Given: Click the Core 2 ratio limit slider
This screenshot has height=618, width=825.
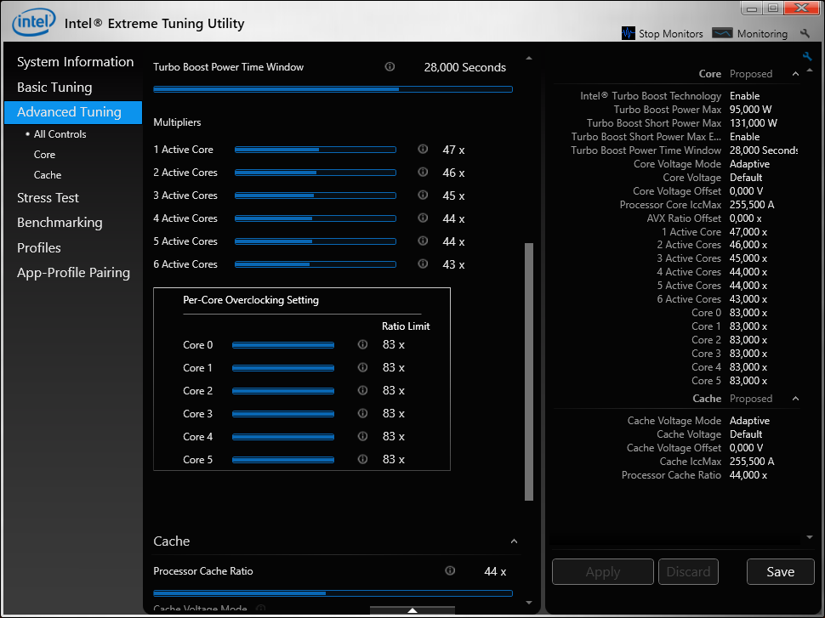Looking at the screenshot, I should [283, 391].
